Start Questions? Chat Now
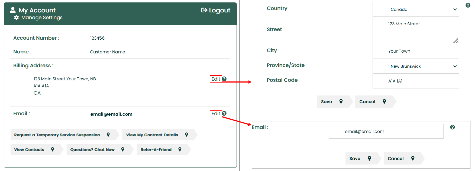Screen dimensions: 475x171 click(98, 149)
